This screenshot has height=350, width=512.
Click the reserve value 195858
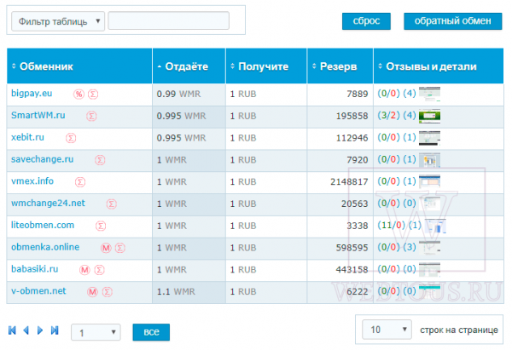click(x=352, y=116)
